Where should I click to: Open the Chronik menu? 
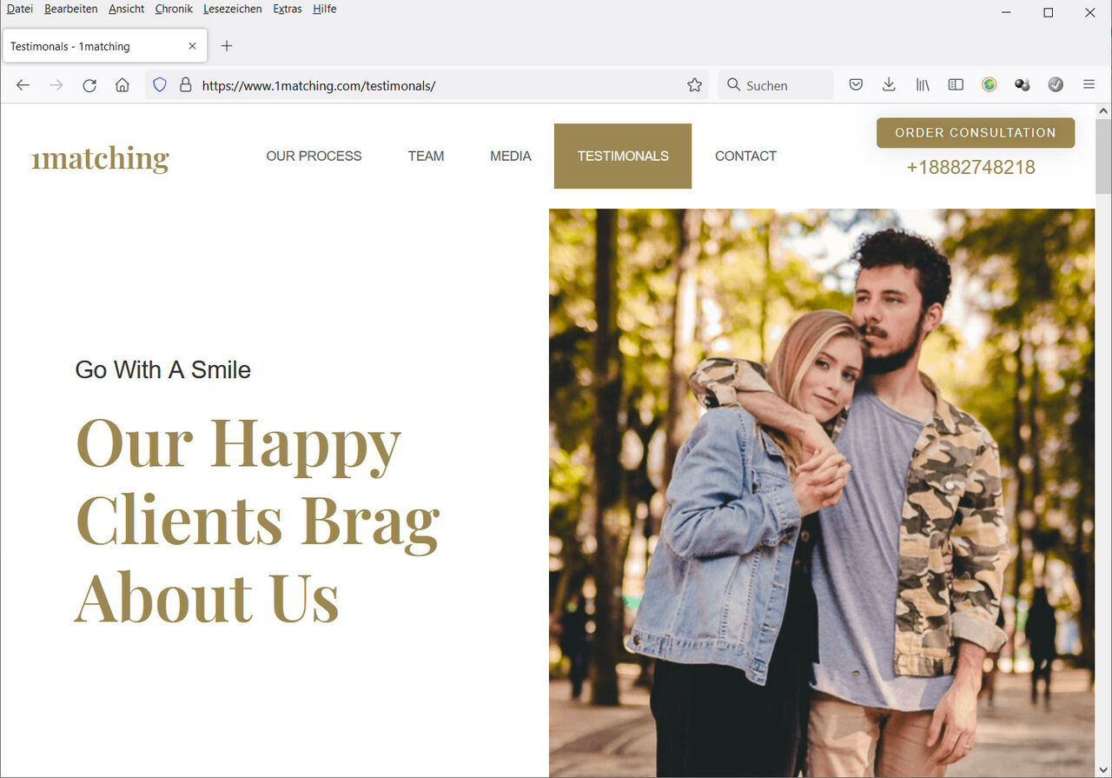(x=174, y=10)
